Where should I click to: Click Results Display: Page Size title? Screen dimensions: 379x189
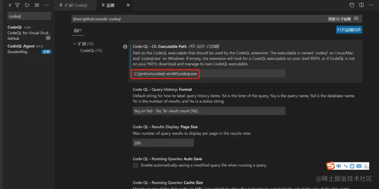[165, 127]
